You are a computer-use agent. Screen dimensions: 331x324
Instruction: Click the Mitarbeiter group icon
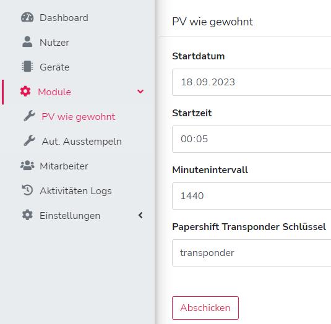(27, 166)
